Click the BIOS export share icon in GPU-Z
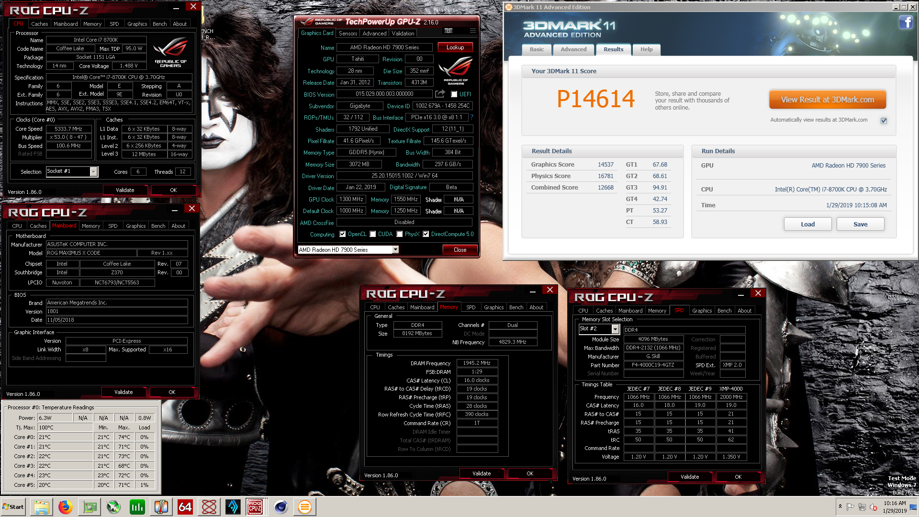Viewport: 919px width, 517px height. [x=440, y=94]
